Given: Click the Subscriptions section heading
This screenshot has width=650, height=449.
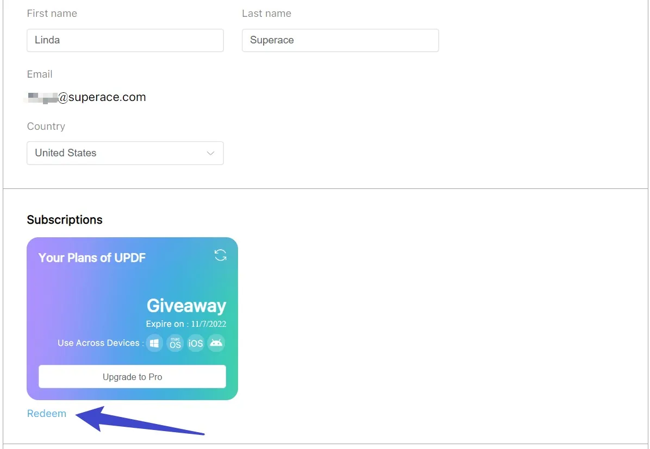Looking at the screenshot, I should [x=65, y=219].
